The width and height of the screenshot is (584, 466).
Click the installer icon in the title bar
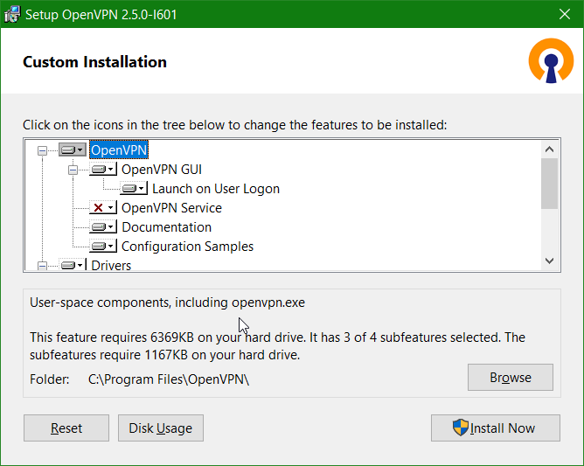click(x=12, y=14)
